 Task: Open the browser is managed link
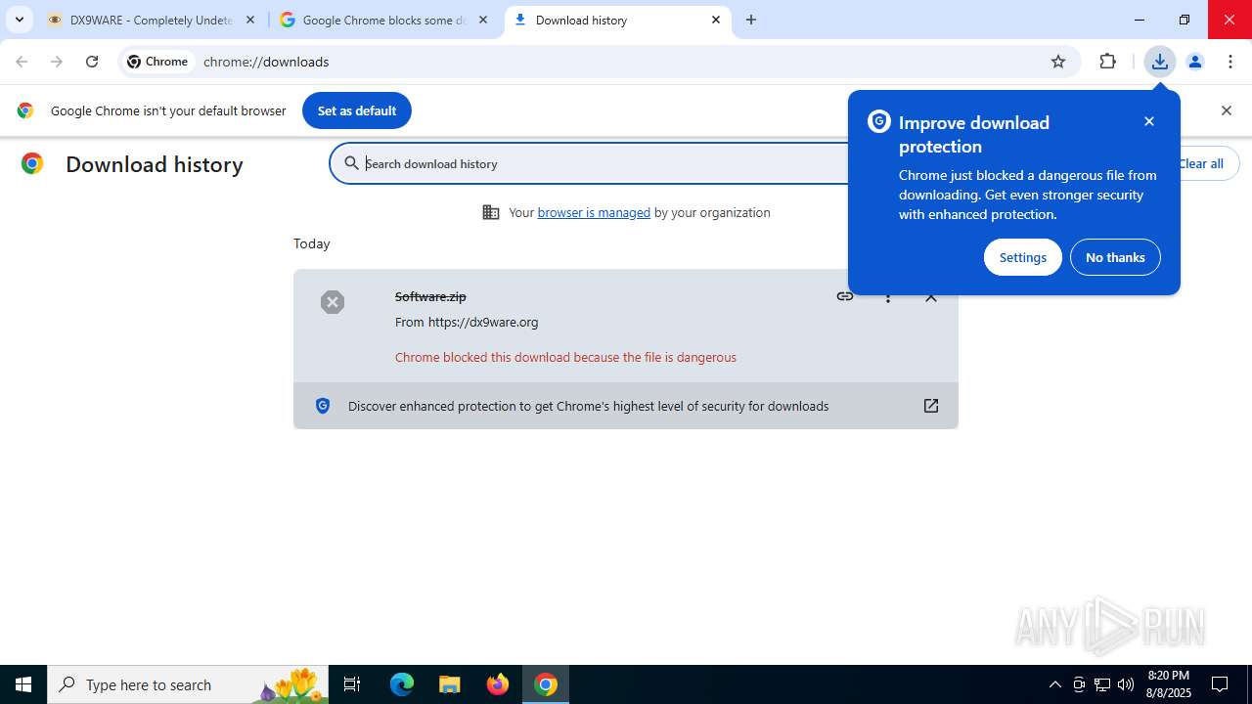tap(594, 212)
